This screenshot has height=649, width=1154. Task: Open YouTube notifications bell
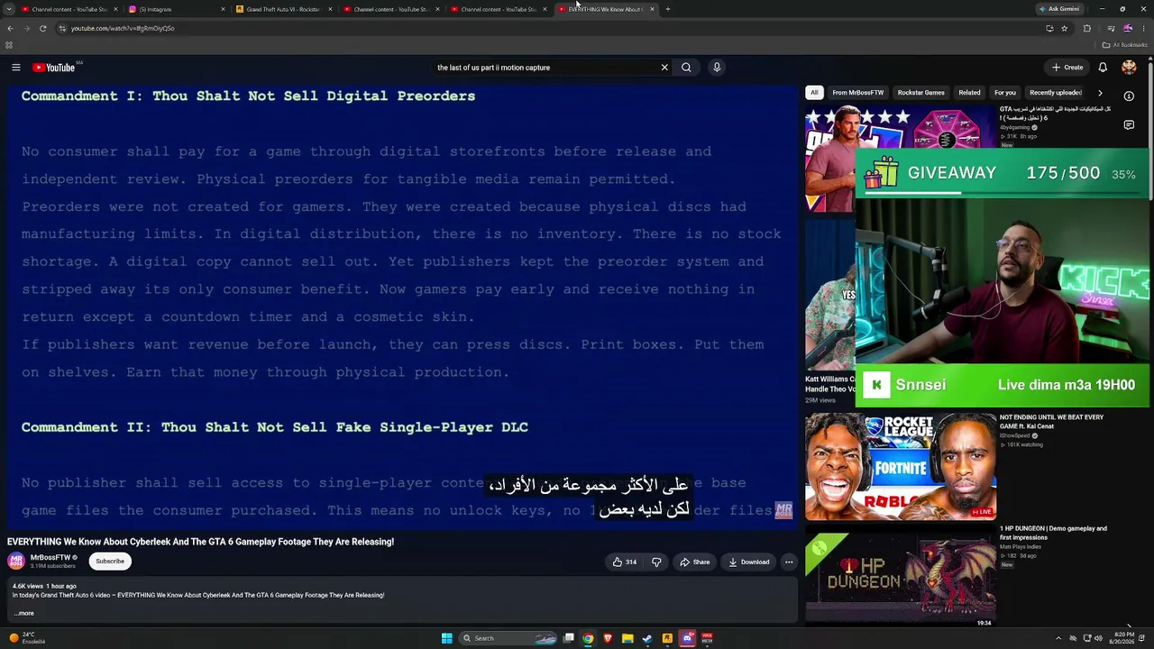[x=1103, y=68]
